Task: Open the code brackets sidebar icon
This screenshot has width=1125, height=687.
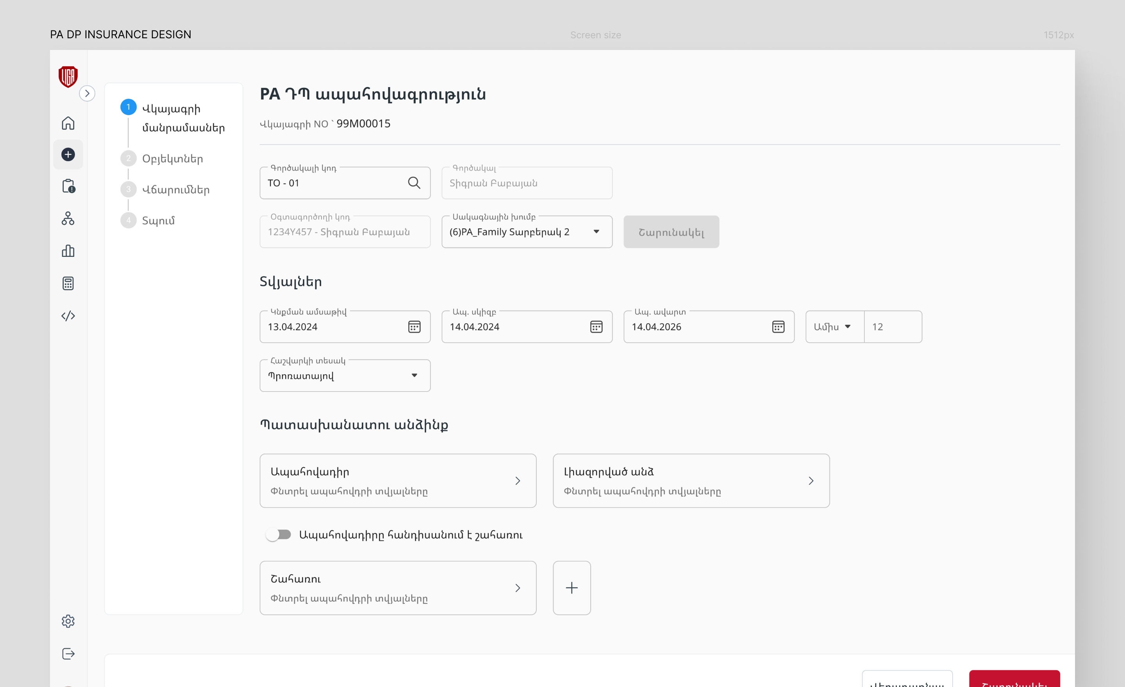Action: tap(68, 316)
